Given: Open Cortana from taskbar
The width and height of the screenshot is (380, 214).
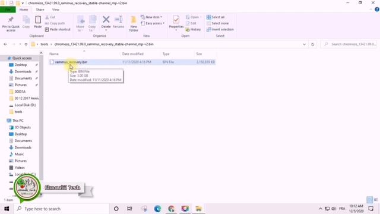Looking at the screenshot, I should point(116,209).
